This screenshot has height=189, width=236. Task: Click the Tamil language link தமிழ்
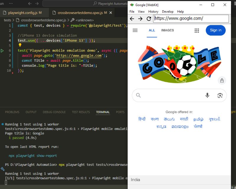pos(198,119)
